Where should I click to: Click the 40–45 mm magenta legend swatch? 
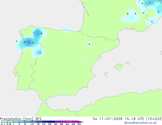69,122
